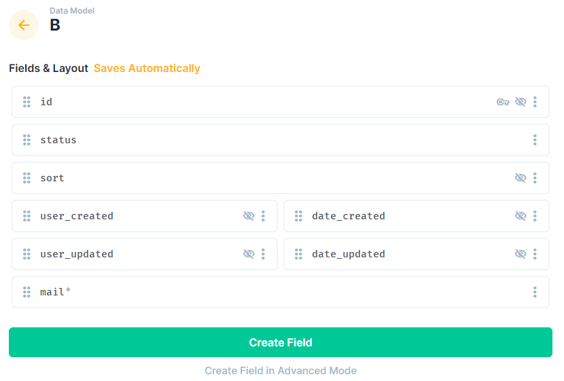Viewport: 564px width, 381px height.
Task: Open the three-dot menu for id
Action: [535, 102]
